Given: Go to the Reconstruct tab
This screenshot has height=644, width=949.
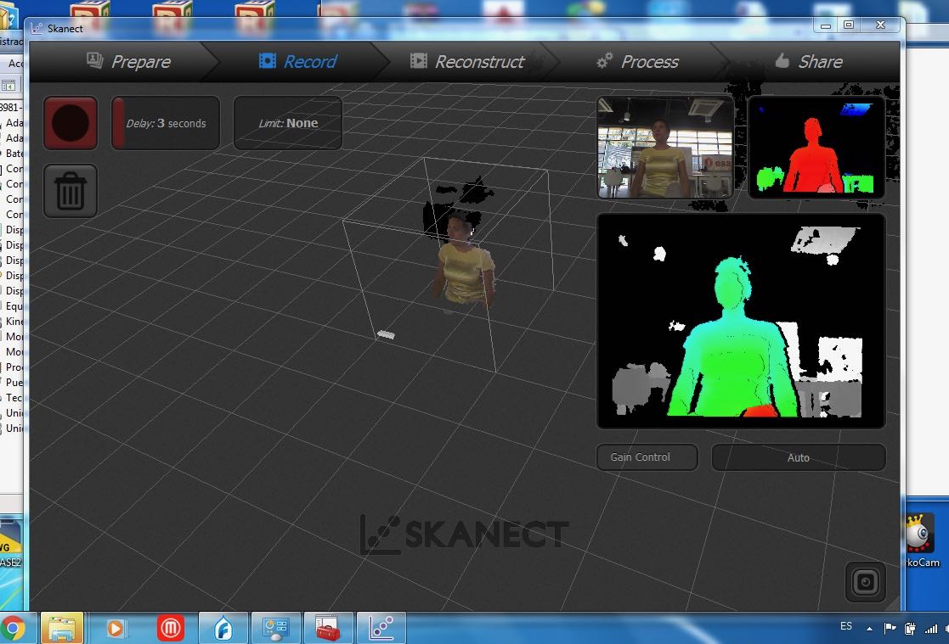Looking at the screenshot, I should (467, 61).
